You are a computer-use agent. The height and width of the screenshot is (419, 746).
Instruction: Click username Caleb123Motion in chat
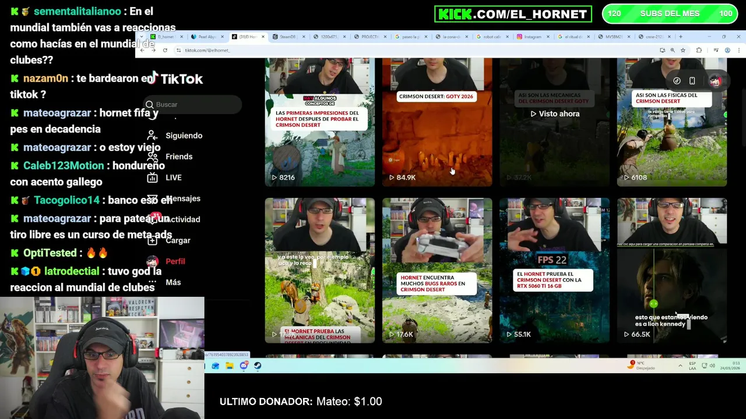click(64, 166)
